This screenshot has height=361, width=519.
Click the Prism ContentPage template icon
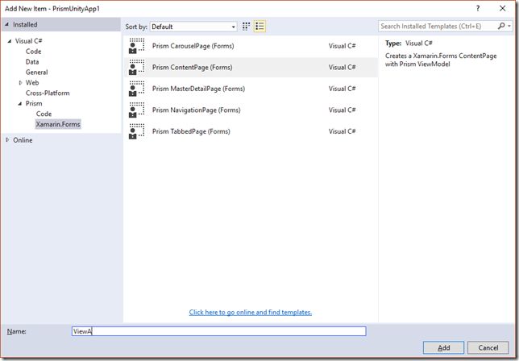(137, 68)
